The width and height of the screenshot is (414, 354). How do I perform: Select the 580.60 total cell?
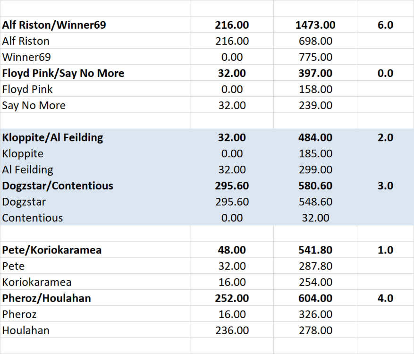tap(315, 185)
